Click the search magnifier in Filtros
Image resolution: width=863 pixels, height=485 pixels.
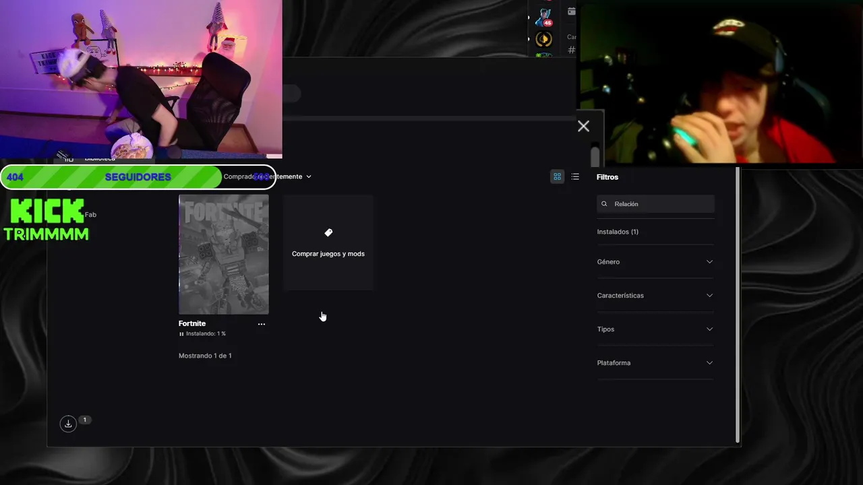click(604, 203)
